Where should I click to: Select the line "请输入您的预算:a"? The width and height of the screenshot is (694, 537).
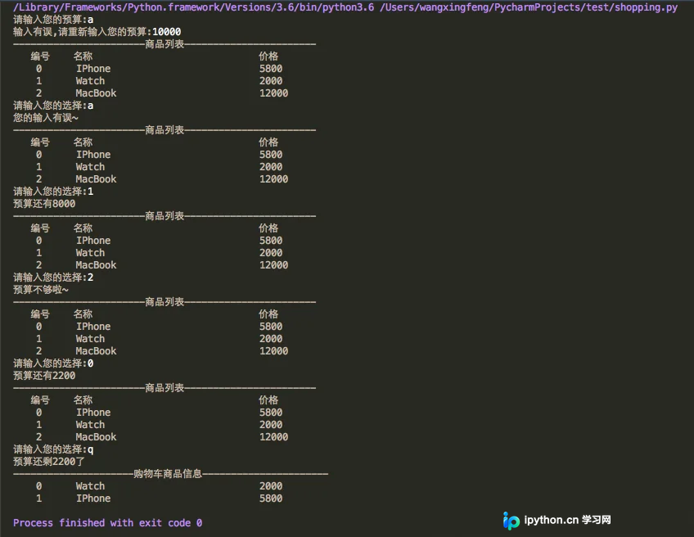coord(53,20)
